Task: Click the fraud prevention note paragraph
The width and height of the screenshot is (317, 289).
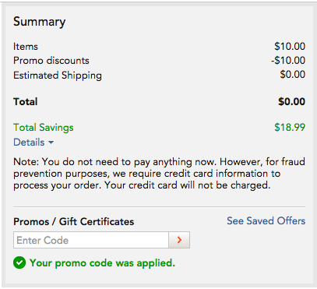Action: coord(159,174)
